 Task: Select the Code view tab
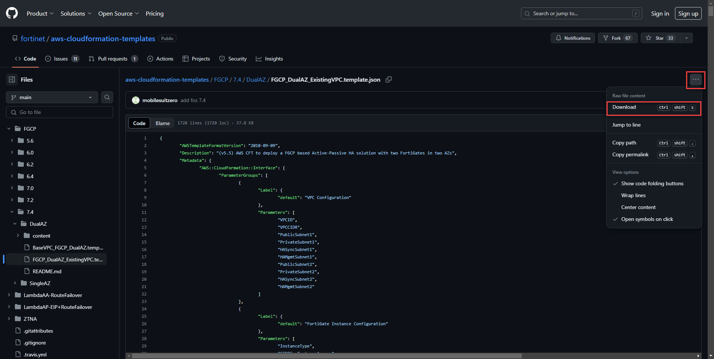click(x=139, y=123)
